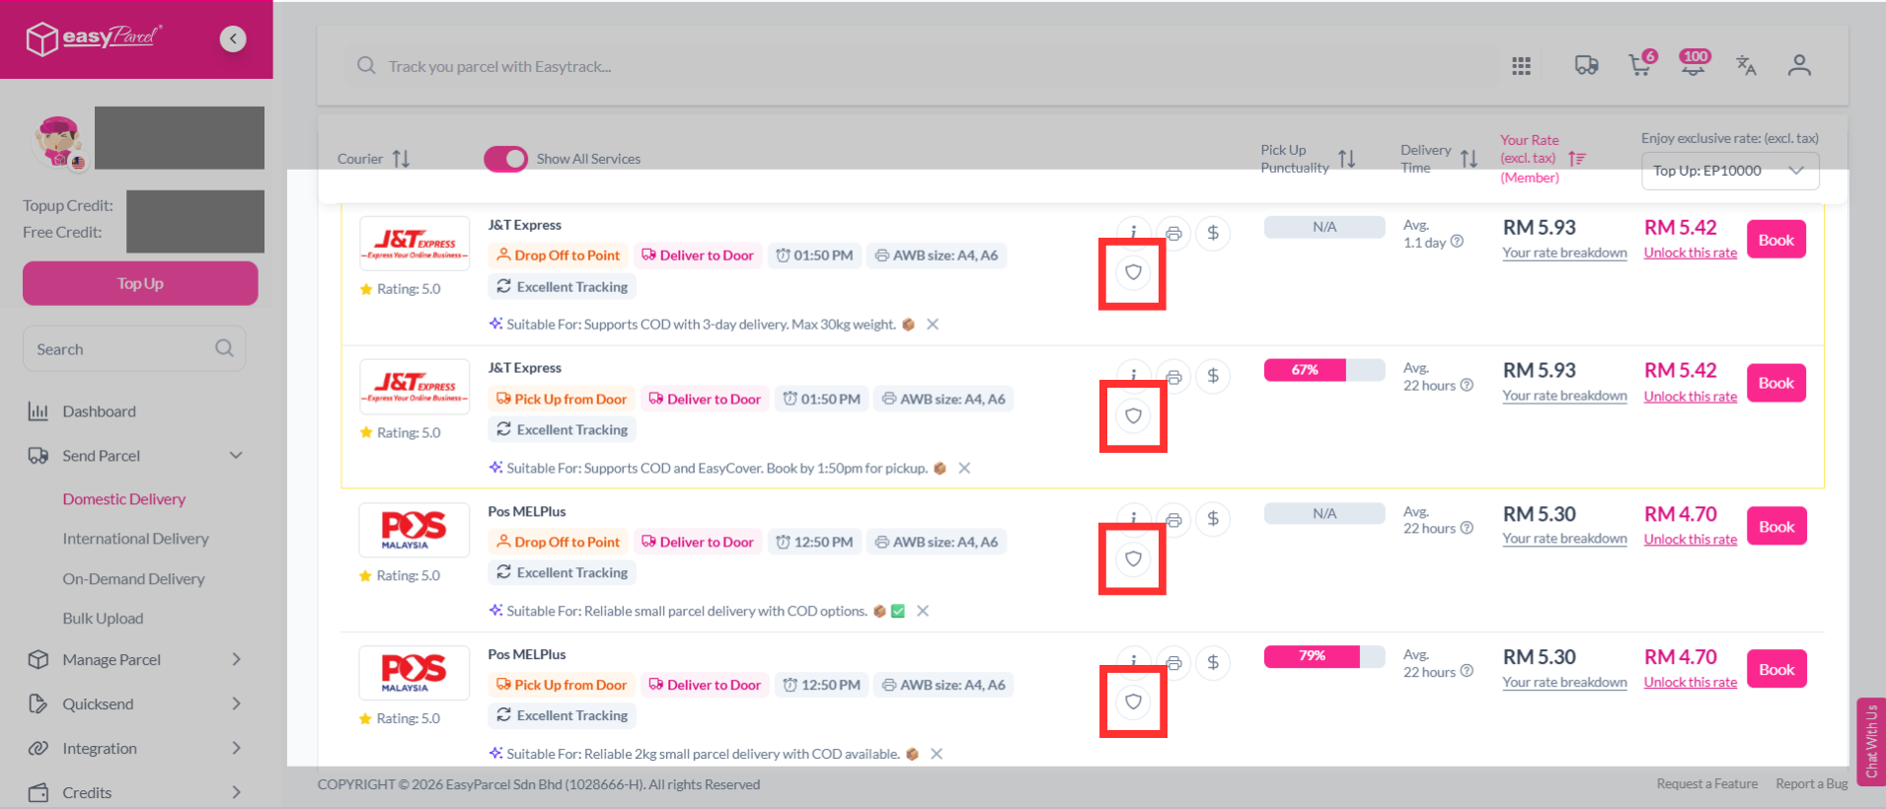1886x809 pixels.
Task: Sort by Delivery Time arrows
Action: (1469, 159)
